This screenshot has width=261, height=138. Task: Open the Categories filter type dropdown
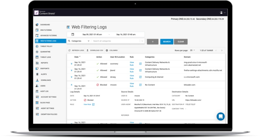pos(79,41)
